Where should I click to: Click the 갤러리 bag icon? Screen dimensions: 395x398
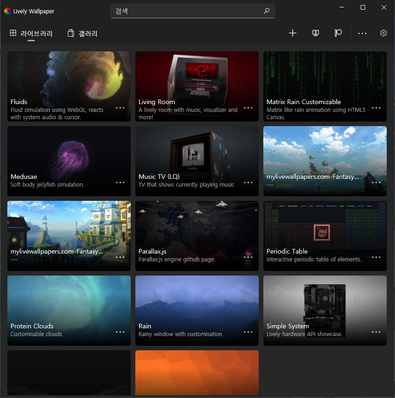(x=71, y=33)
